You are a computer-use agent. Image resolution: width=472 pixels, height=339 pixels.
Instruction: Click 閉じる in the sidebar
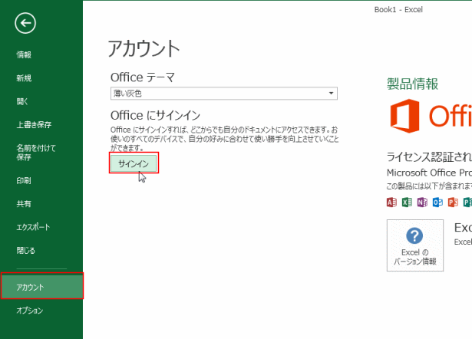(x=26, y=250)
